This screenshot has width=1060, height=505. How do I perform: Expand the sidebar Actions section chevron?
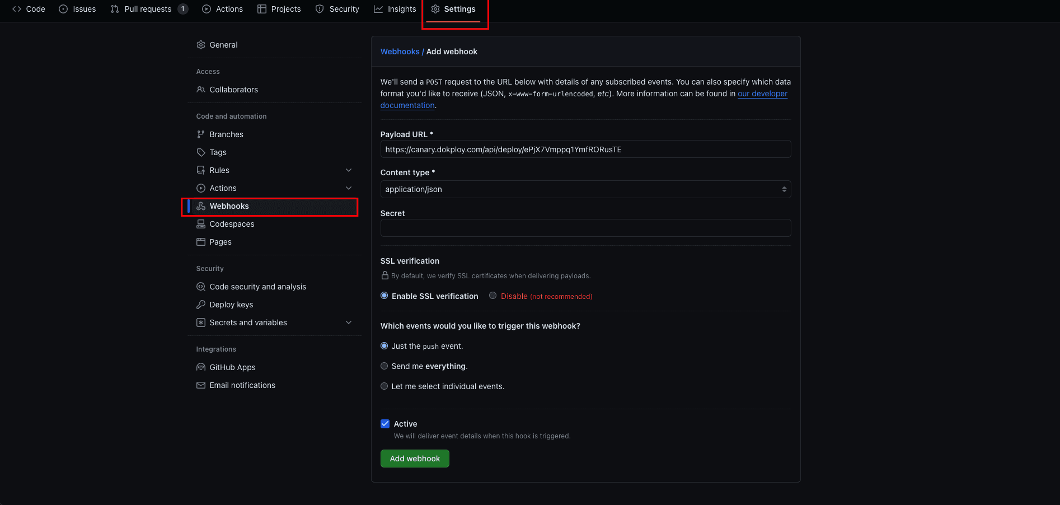(x=349, y=188)
